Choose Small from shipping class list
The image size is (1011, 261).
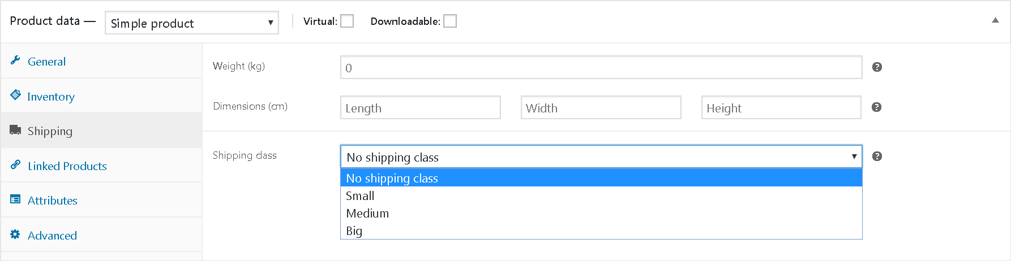[601, 196]
